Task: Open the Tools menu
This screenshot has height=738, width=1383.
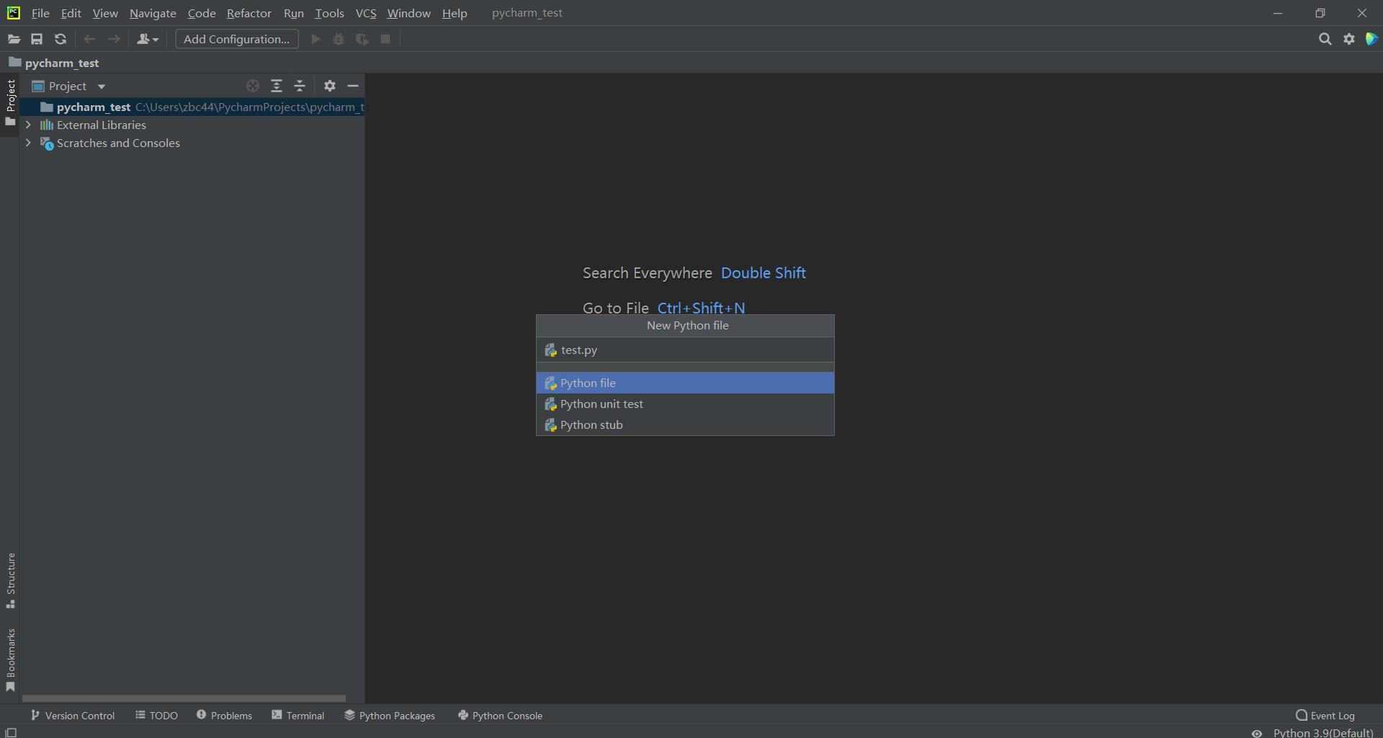Action: [x=329, y=13]
